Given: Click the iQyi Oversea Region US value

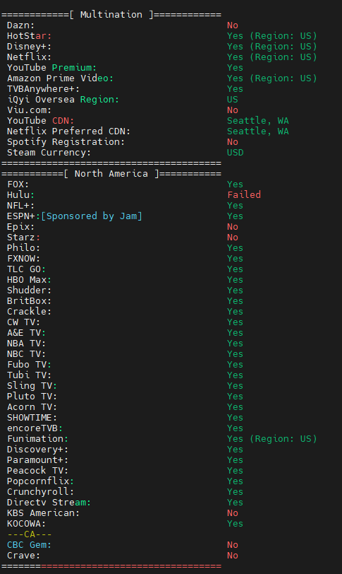Looking at the screenshot, I should point(233,100).
